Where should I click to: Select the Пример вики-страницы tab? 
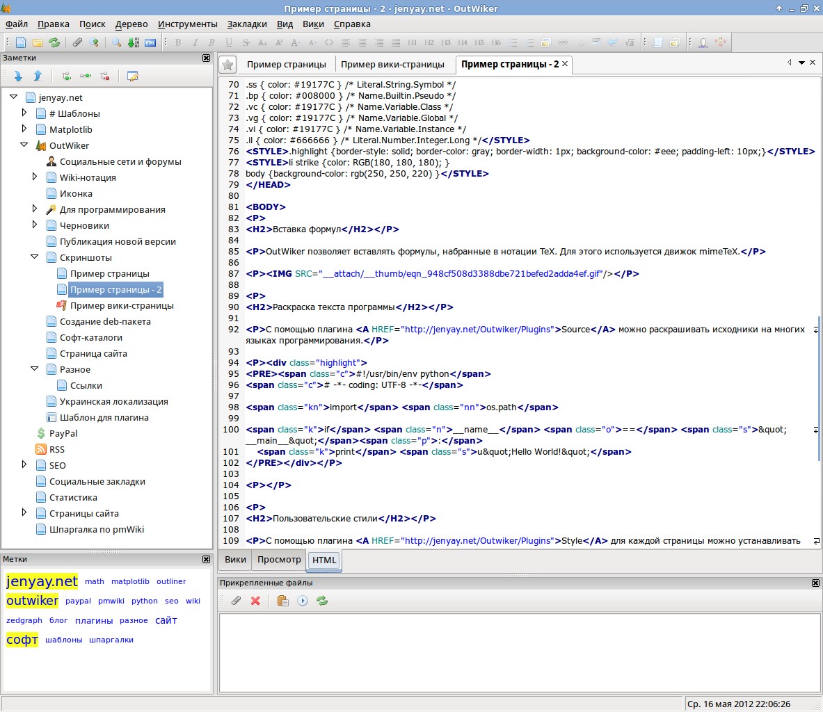point(392,64)
